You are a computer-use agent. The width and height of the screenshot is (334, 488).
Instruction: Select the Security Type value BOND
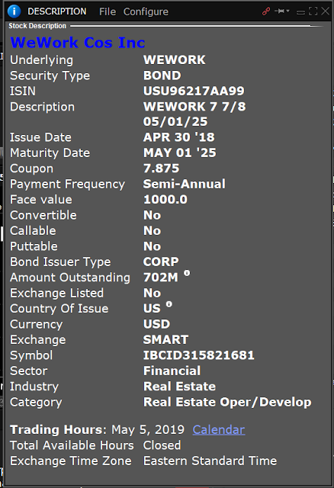(162, 75)
